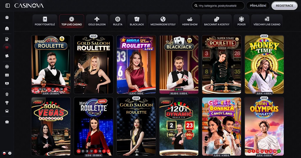Launch Gates of Olympus Roulette
301x158 pixels.
(264, 126)
